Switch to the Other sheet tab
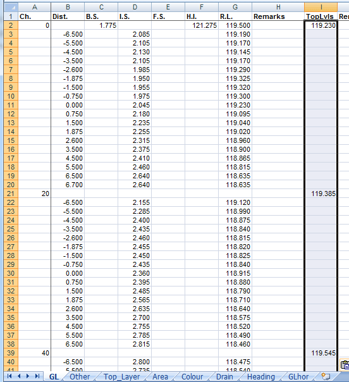 tap(80, 377)
